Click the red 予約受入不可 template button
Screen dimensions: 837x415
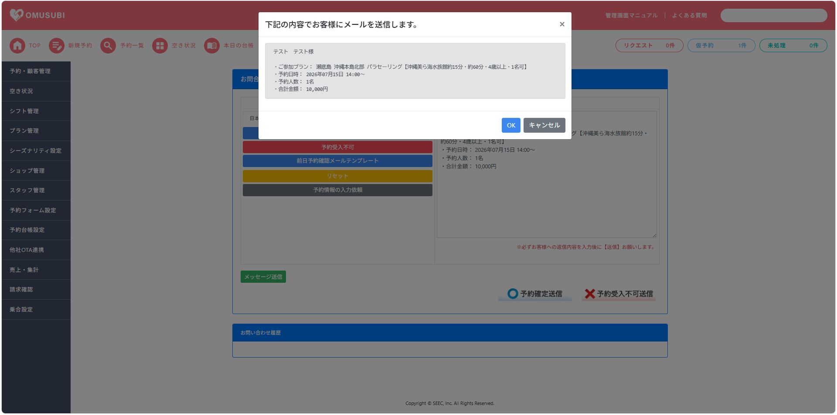(337, 147)
